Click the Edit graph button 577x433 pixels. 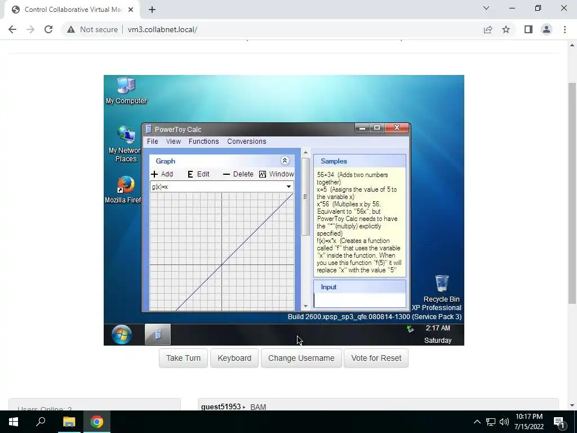(x=198, y=174)
